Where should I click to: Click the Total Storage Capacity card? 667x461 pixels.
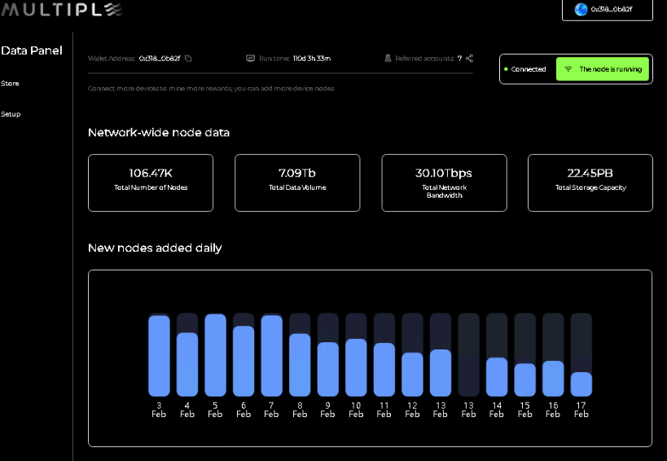pyautogui.click(x=590, y=183)
